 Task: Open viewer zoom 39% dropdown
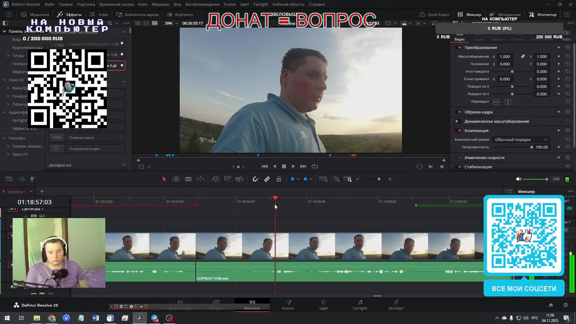(171, 23)
